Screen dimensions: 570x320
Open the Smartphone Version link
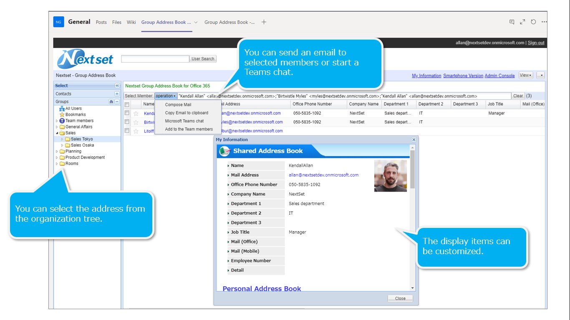pyautogui.click(x=463, y=76)
